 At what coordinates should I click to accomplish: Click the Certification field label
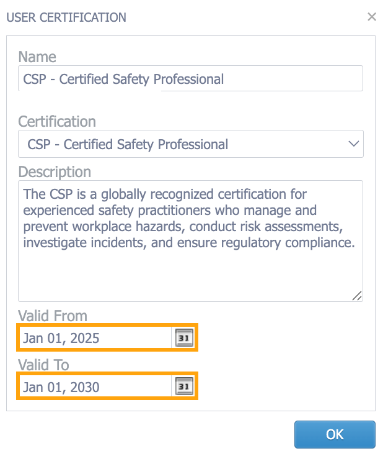pyautogui.click(x=57, y=121)
